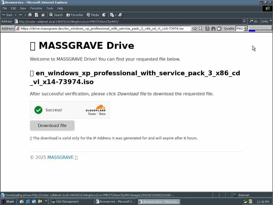
Task: Click the tray icon left of the clock
Action: point(250,202)
